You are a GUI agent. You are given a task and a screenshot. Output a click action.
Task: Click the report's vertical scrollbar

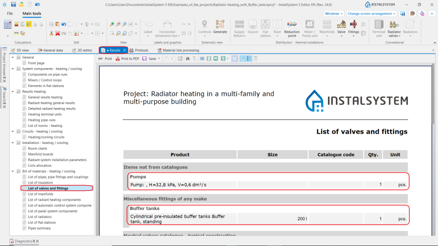[433, 95]
